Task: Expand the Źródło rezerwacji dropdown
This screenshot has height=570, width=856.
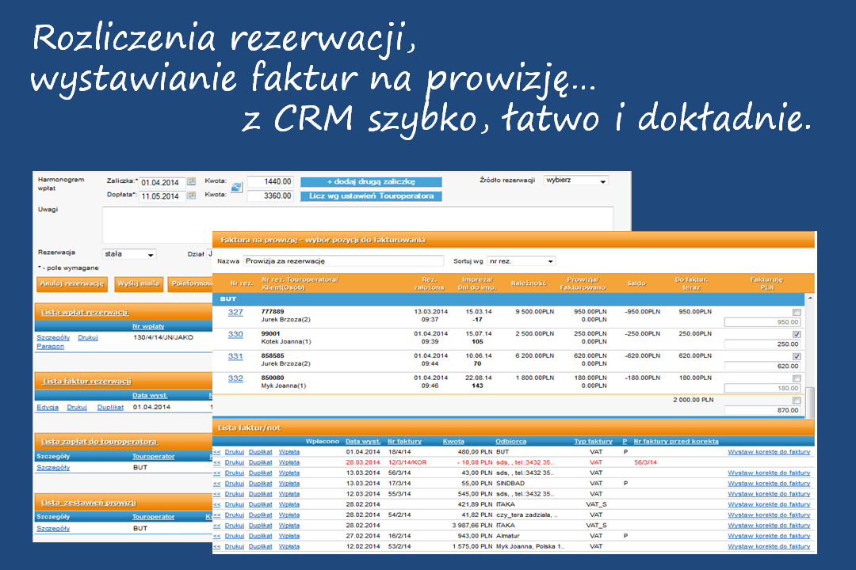Action: pyautogui.click(x=575, y=180)
